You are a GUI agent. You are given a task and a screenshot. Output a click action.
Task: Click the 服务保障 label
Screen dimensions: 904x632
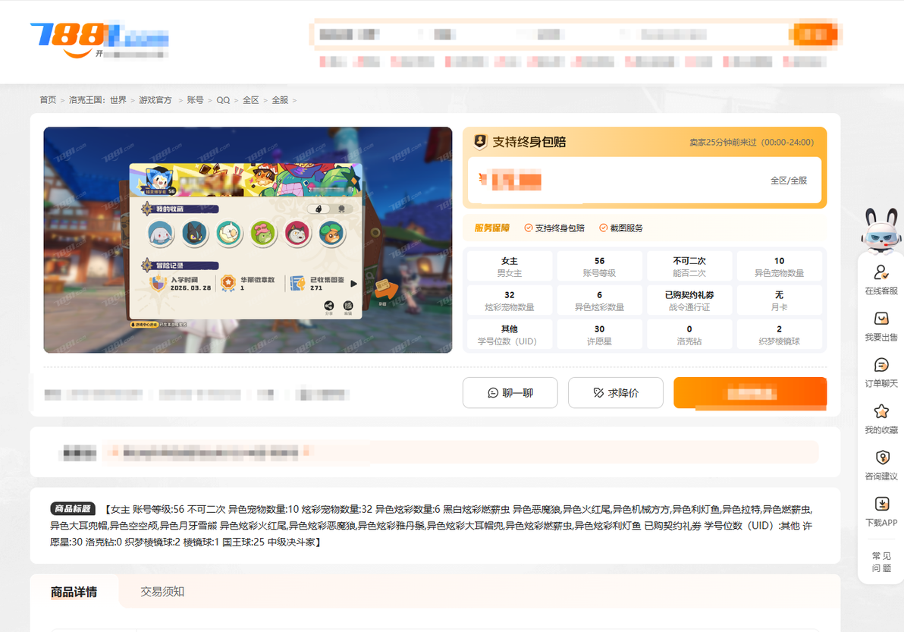coord(491,228)
